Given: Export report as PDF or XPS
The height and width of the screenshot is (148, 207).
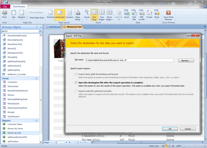Looking at the screenshot, I should click(x=142, y=15).
